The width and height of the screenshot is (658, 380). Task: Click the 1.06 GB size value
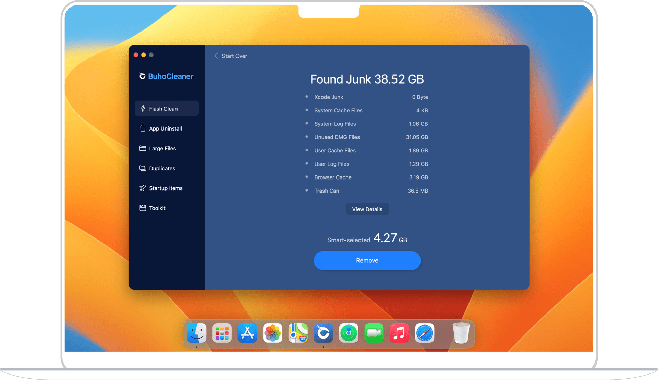(418, 124)
